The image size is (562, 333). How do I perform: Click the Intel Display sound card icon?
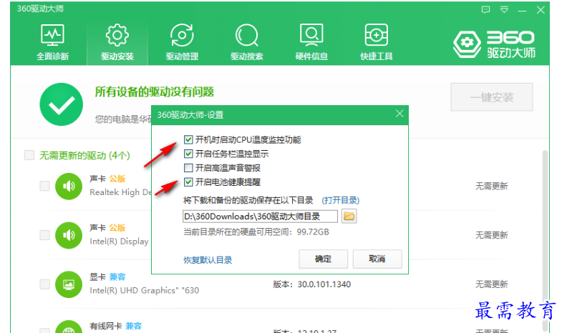click(x=69, y=235)
